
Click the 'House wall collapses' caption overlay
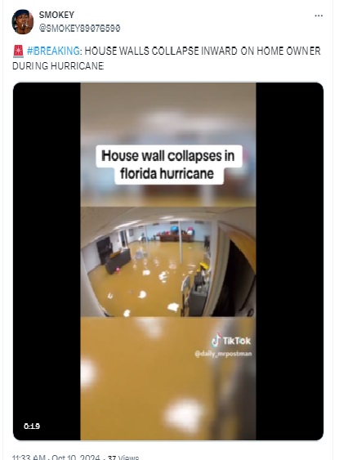pos(168,164)
